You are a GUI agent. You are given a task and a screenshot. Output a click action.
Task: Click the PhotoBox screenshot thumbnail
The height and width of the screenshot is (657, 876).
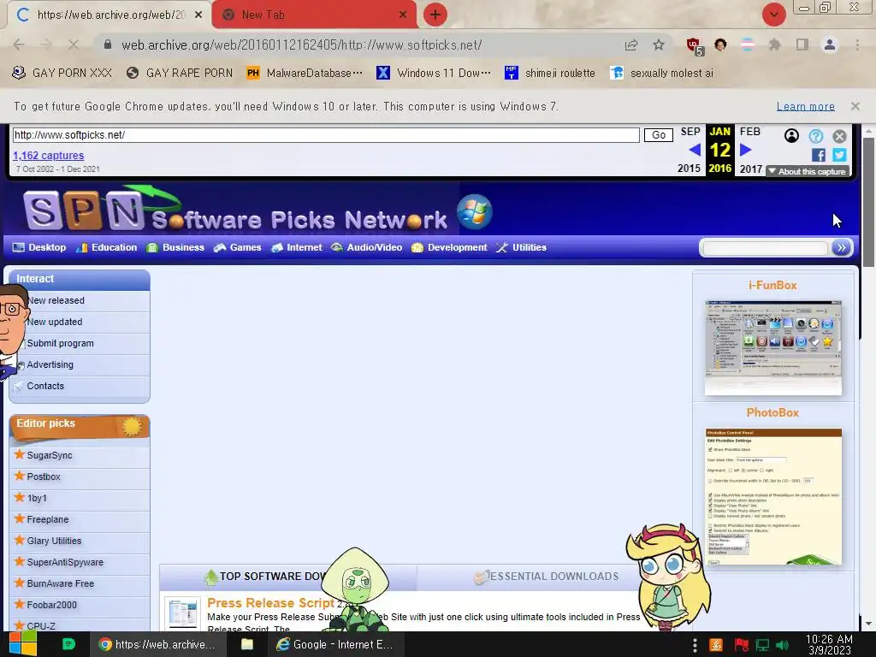(773, 497)
